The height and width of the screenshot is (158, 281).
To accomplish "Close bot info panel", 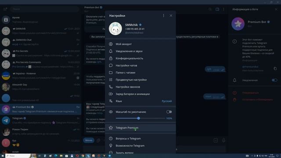I will click(x=276, y=9).
